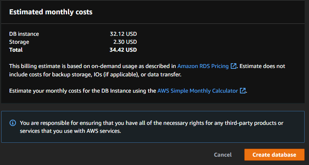Click the info icon in the rights notice
The width and height of the screenshot is (309, 165).
point(13,123)
